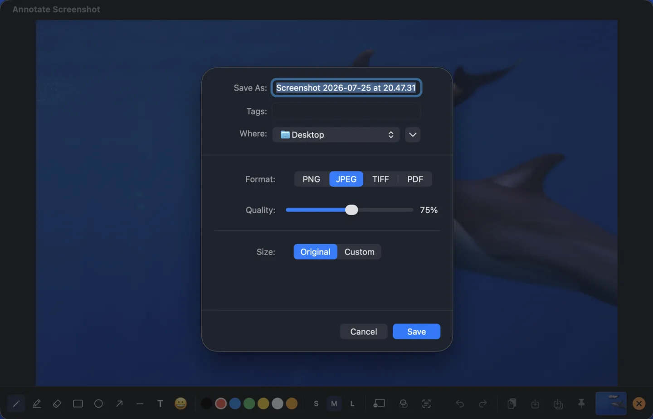Choose PDF format
Viewport: 653px width, 419px height.
pyautogui.click(x=415, y=179)
